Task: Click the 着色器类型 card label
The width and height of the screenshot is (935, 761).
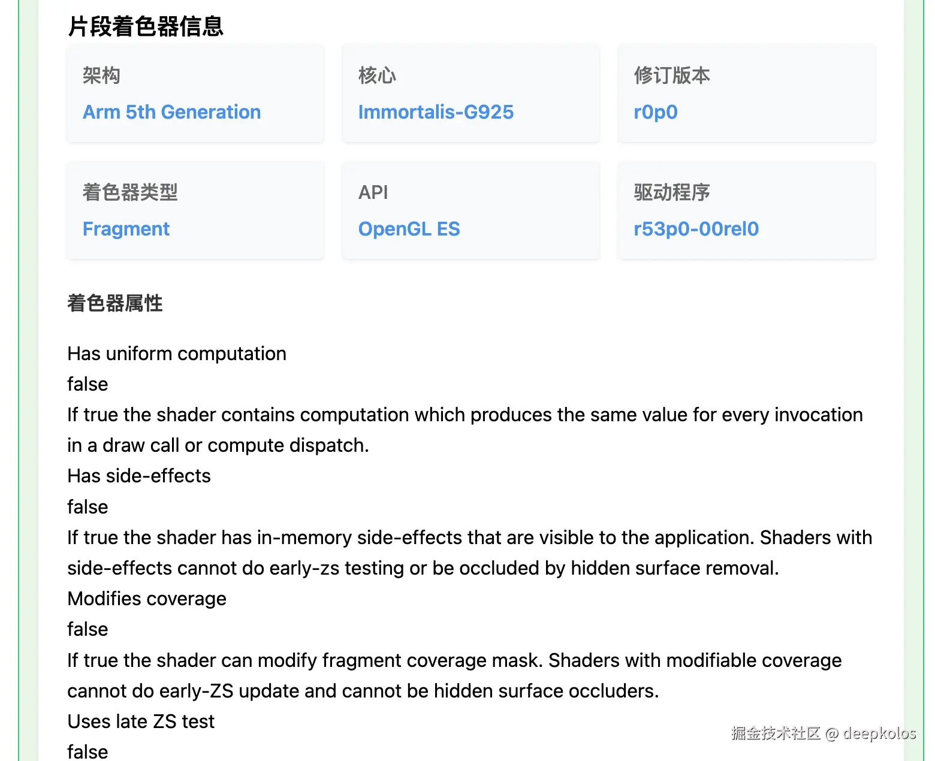Action: [130, 192]
